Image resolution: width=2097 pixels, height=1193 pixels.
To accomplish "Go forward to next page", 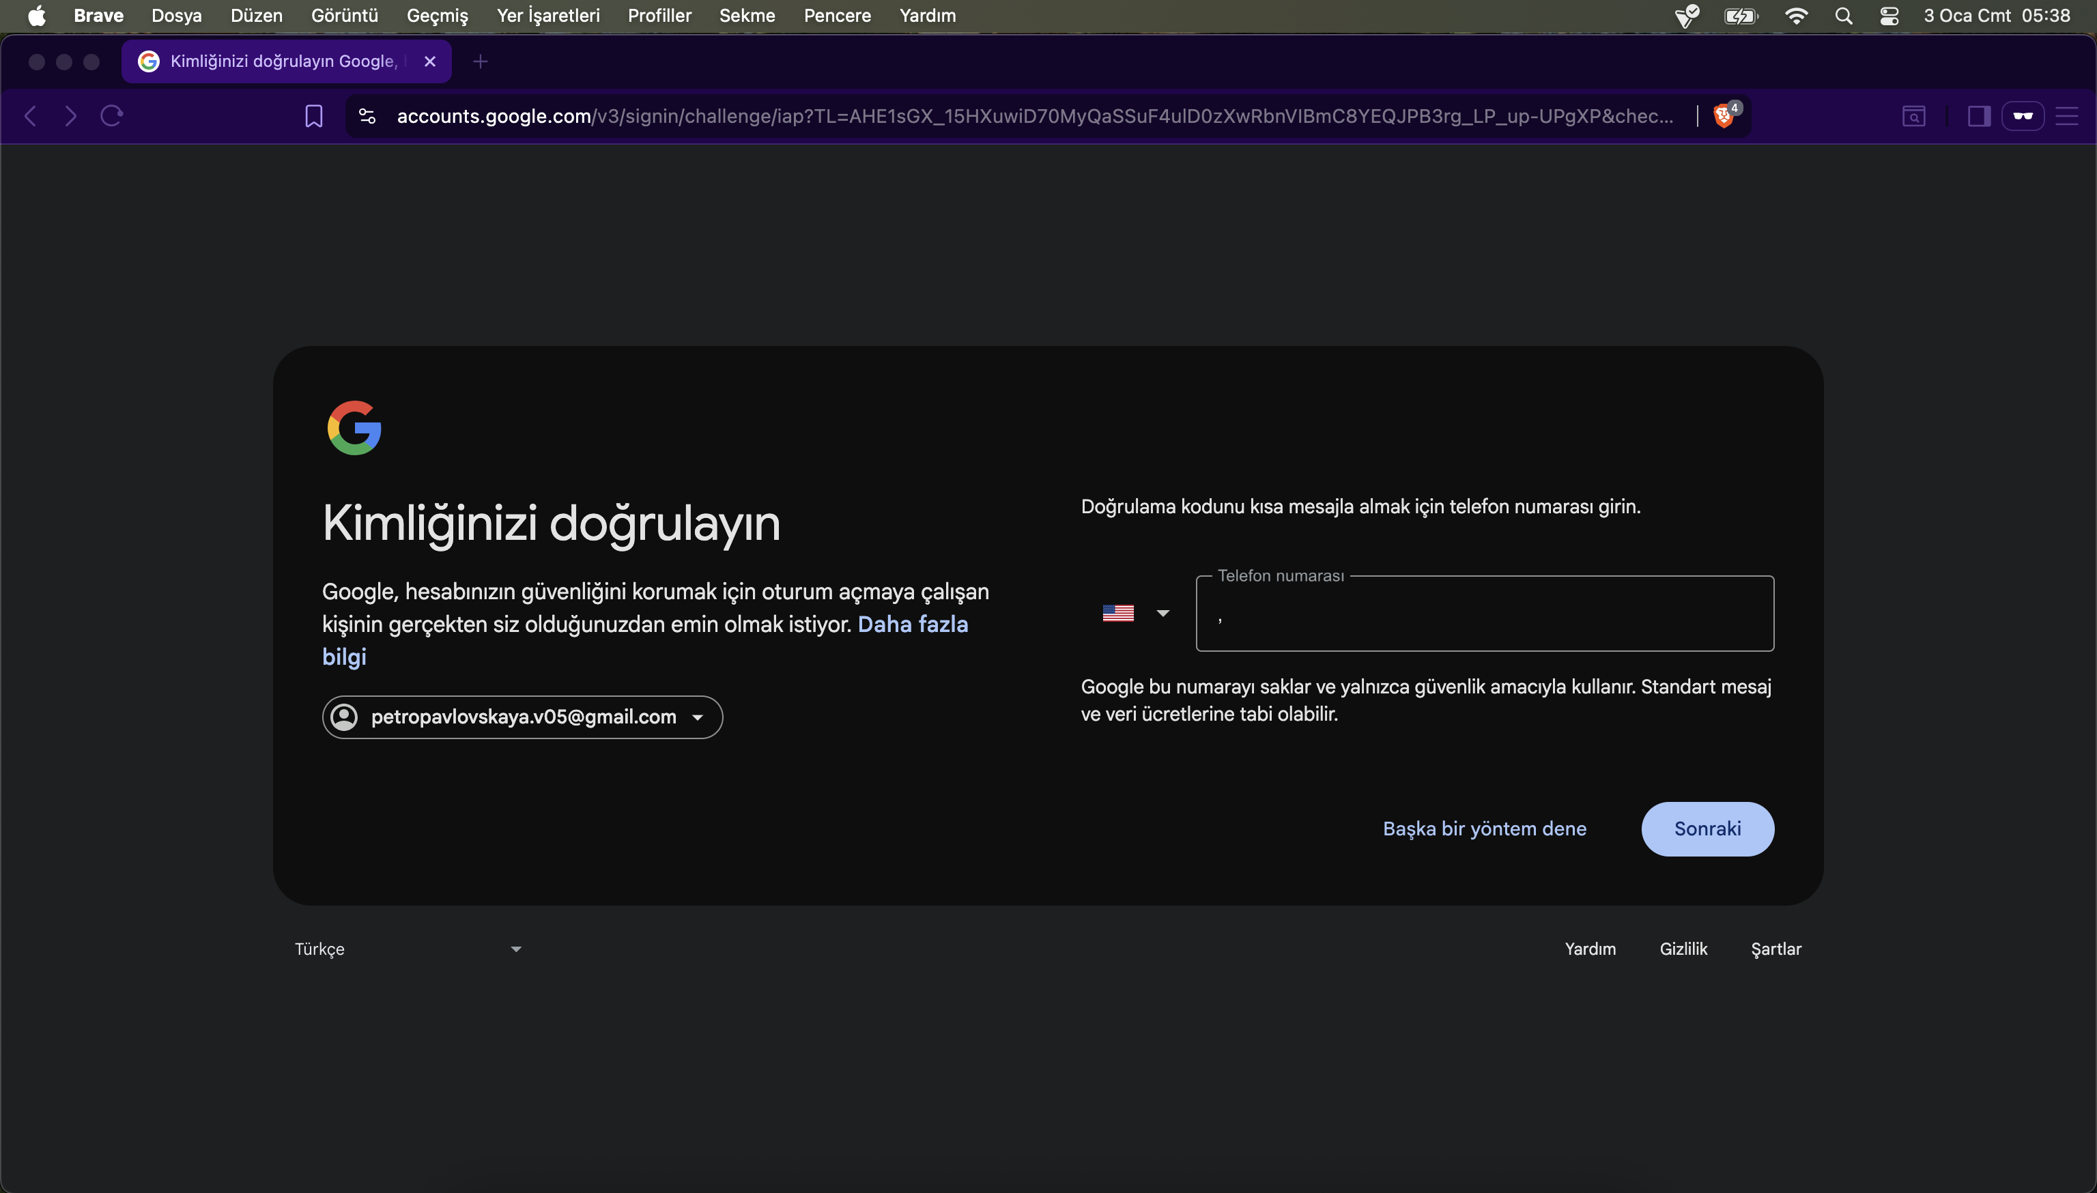I will coord(70,116).
